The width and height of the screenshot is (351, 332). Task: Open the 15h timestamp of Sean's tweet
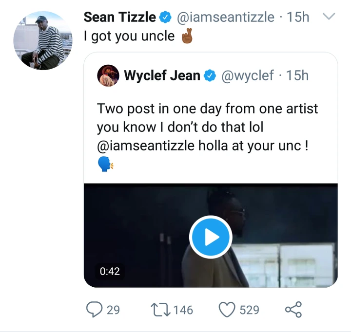pos(298,18)
